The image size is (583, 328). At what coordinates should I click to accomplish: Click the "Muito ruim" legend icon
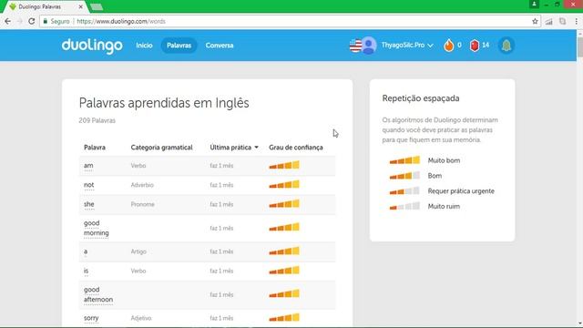[x=404, y=206]
